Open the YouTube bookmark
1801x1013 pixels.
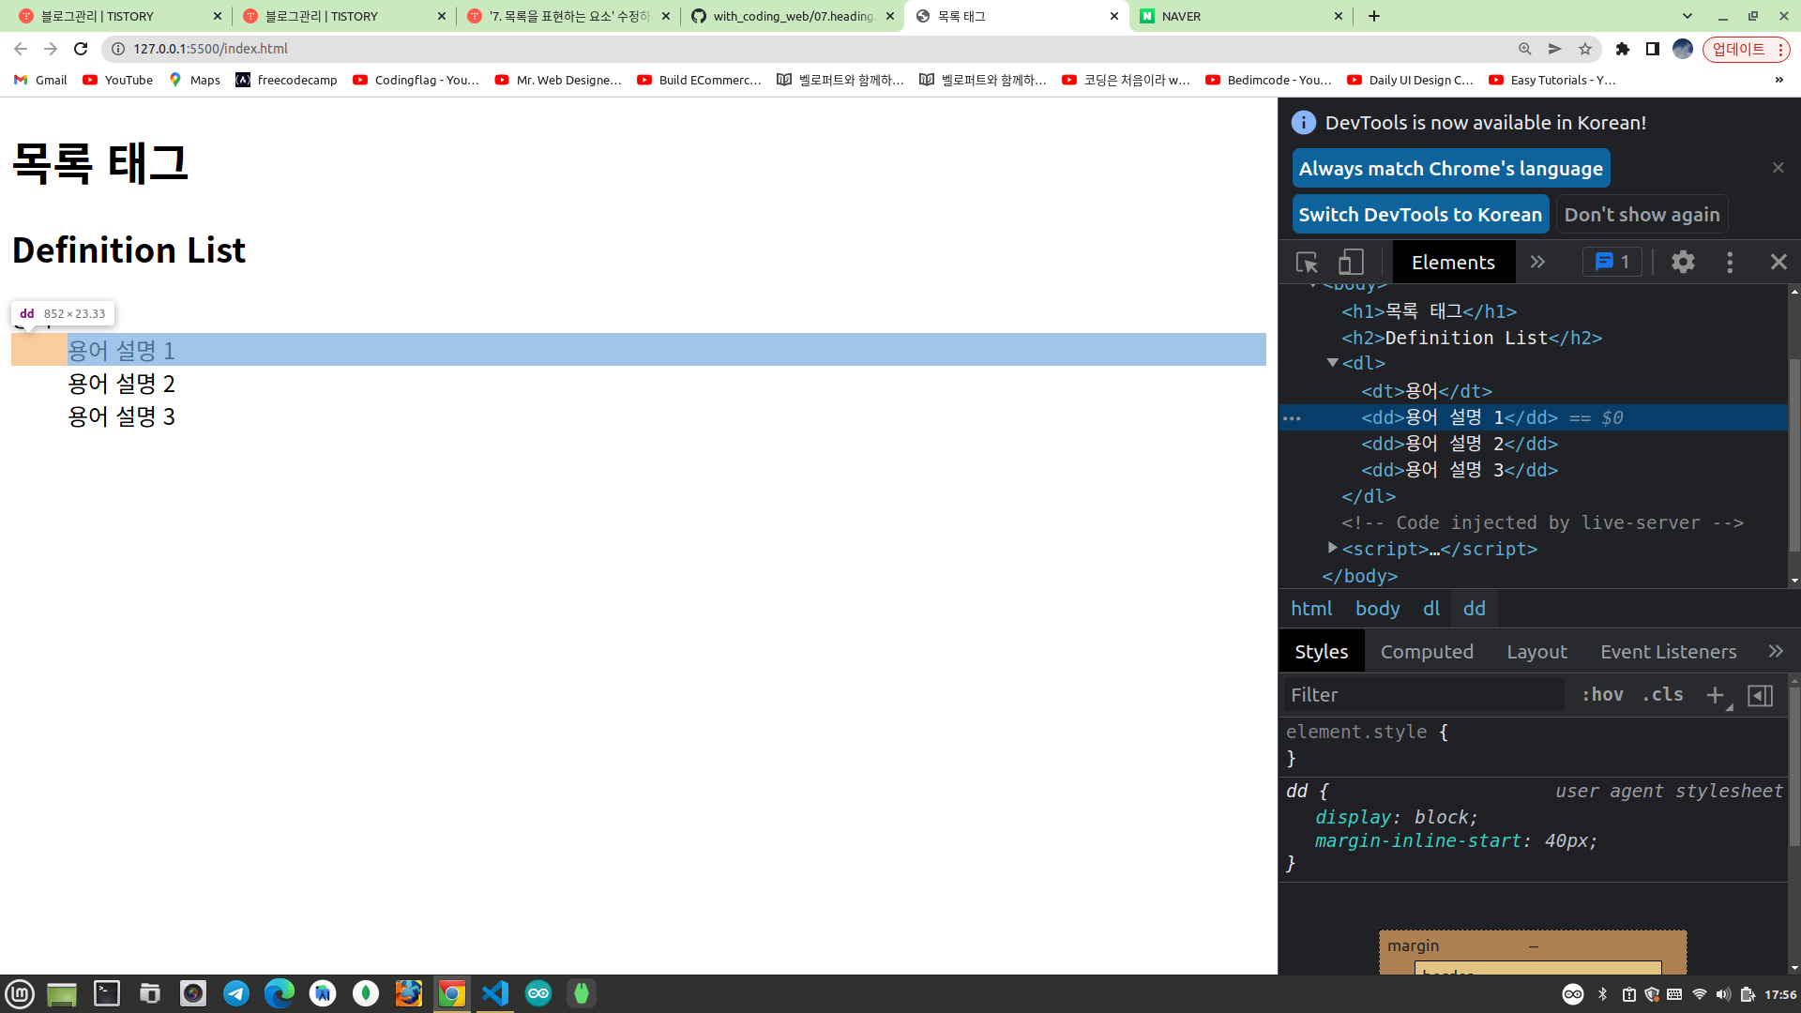coord(118,80)
